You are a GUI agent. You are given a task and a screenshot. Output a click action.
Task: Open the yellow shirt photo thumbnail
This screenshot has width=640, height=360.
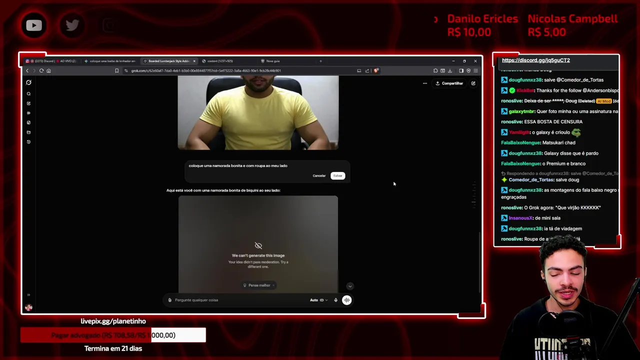pyautogui.click(x=258, y=112)
